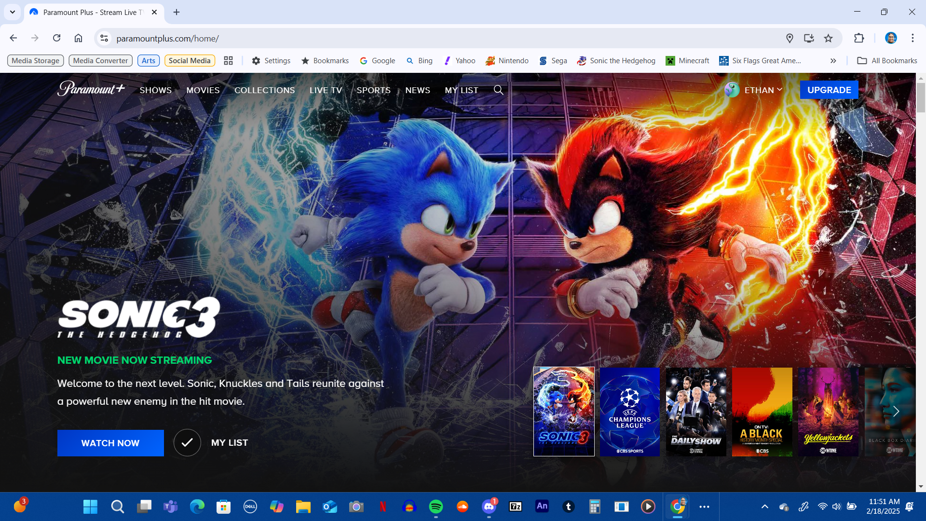926x521 pixels.
Task: Select the A Black History Month Special thumbnail
Action: tap(762, 411)
